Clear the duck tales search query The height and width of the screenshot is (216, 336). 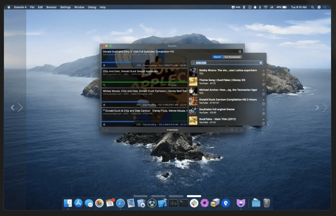pyautogui.click(x=261, y=63)
